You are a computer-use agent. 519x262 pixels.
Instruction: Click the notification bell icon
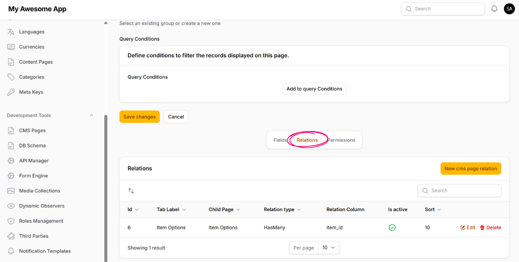[494, 9]
